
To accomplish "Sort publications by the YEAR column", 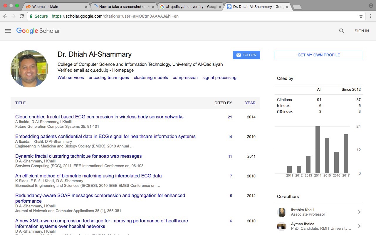I will click(x=250, y=103).
